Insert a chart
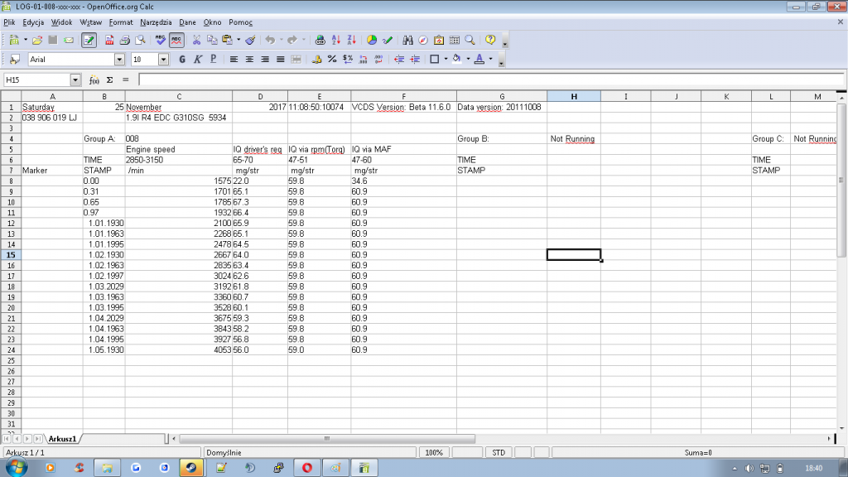The image size is (848, 477). [372, 40]
